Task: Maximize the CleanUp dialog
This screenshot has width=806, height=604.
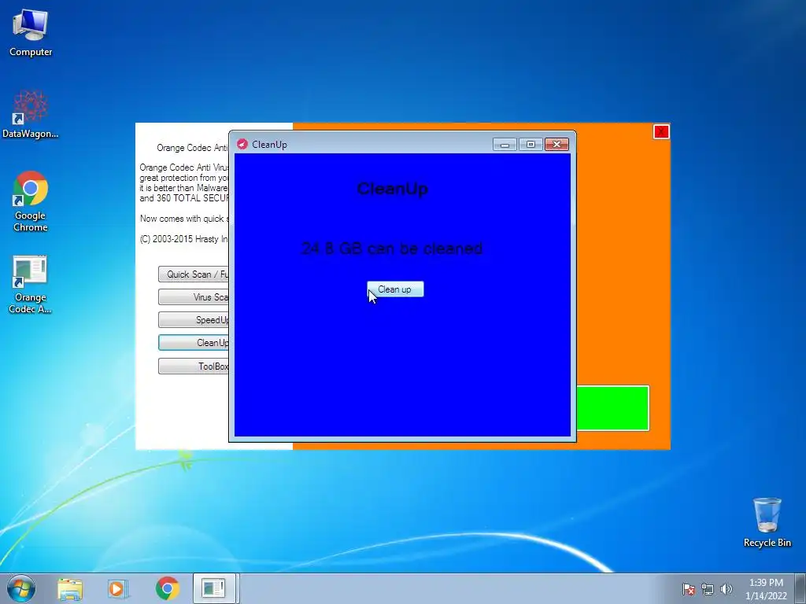Action: [531, 145]
